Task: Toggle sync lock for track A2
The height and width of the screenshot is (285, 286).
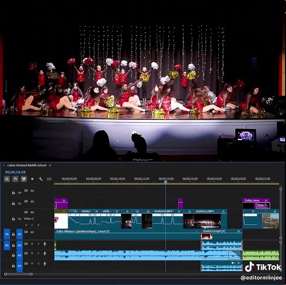Action: click(x=26, y=253)
